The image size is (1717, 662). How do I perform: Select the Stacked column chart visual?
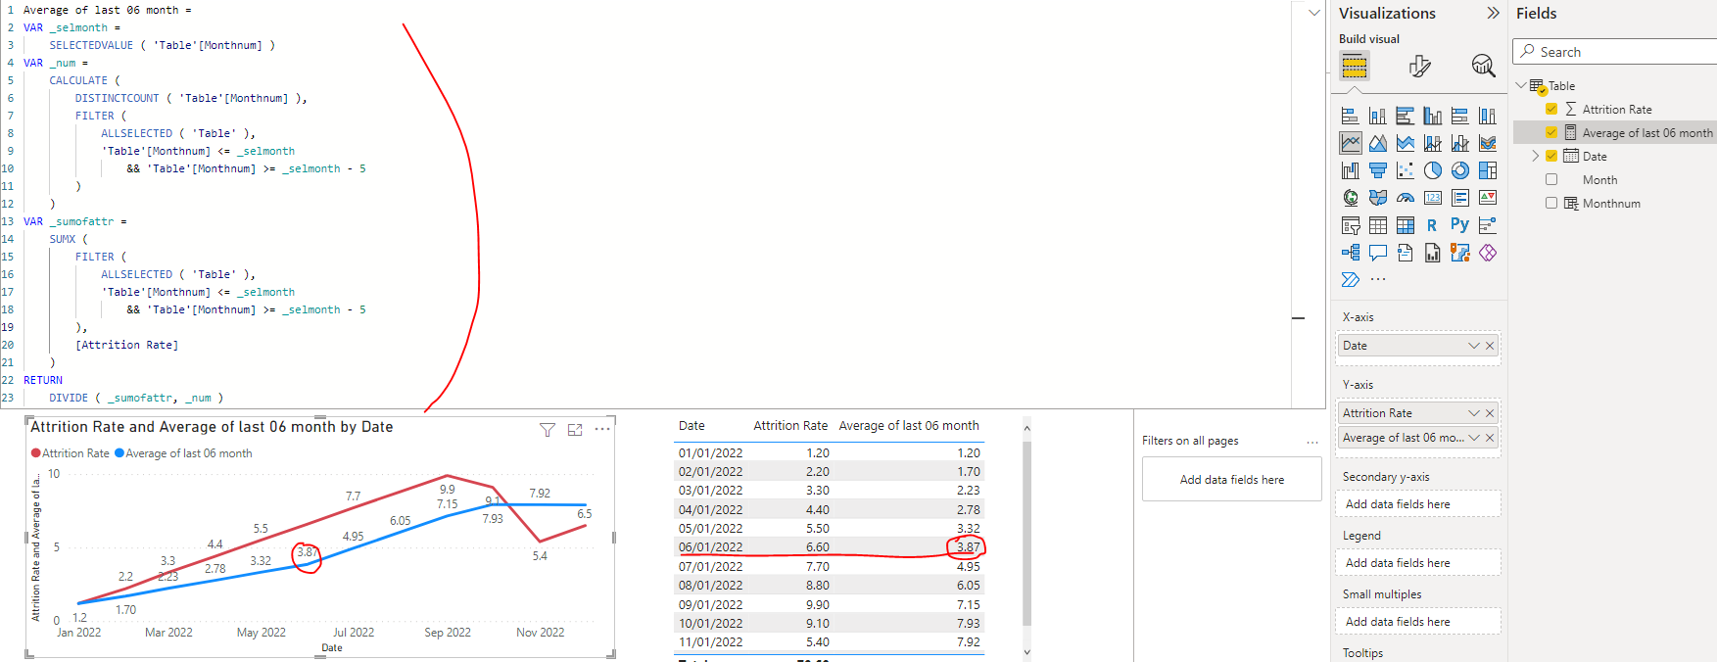(1378, 116)
